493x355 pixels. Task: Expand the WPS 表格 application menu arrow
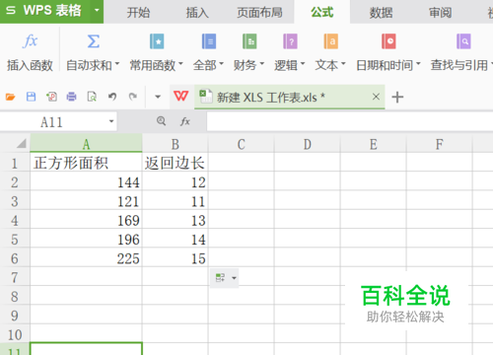coord(97,10)
